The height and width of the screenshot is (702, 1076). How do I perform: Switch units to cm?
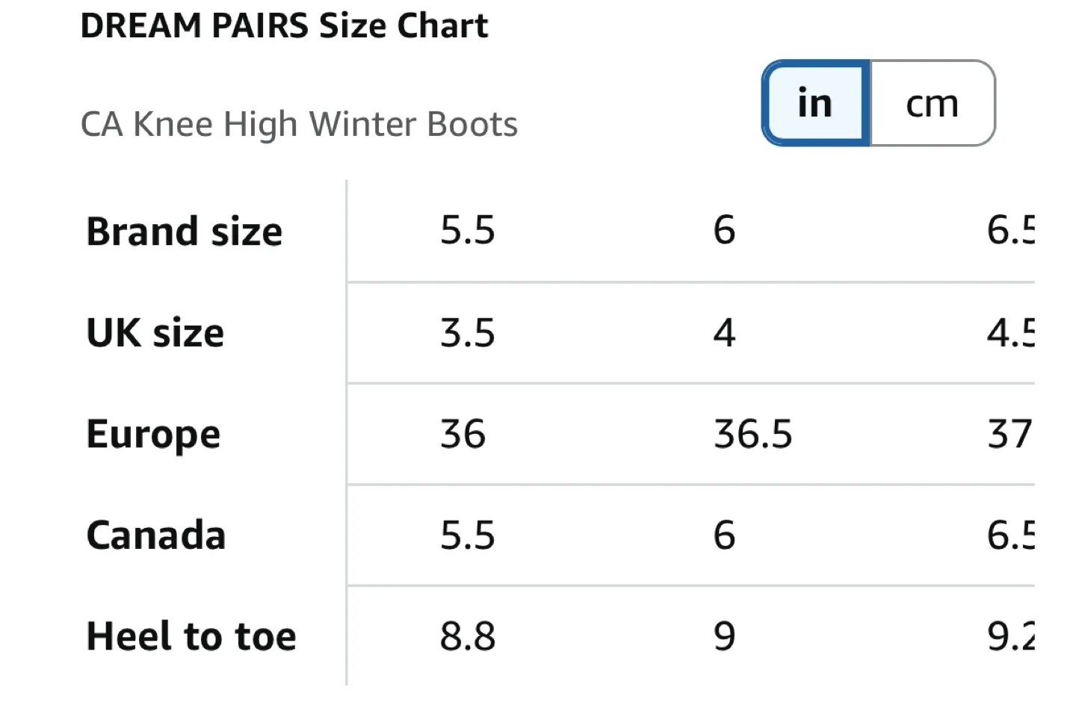[931, 103]
